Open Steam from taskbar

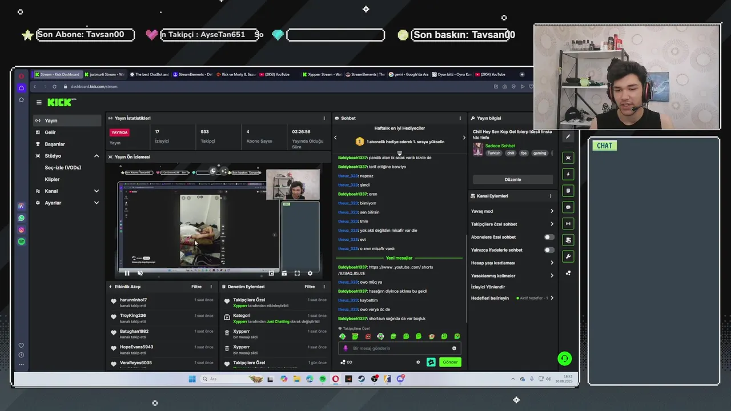[361, 378]
